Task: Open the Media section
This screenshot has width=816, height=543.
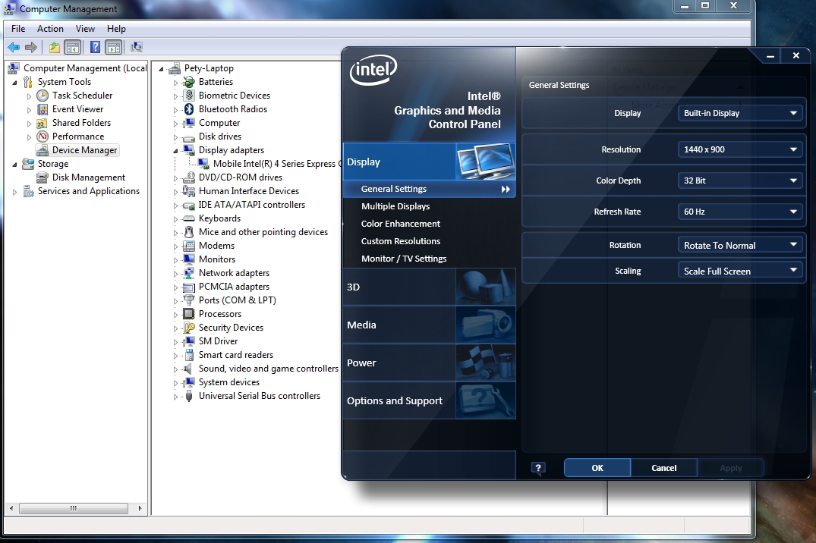Action: [x=430, y=325]
